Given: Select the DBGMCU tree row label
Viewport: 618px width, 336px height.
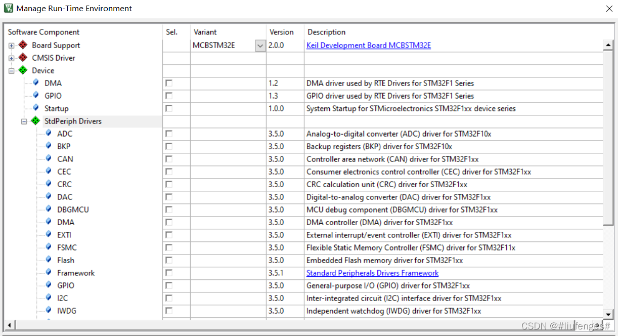Looking at the screenshot, I should (x=73, y=209).
